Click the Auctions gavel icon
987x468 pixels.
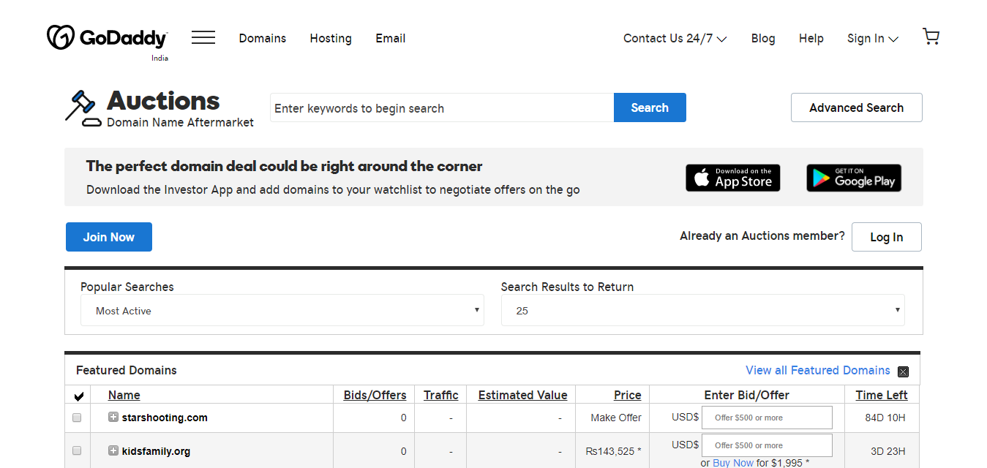81,107
